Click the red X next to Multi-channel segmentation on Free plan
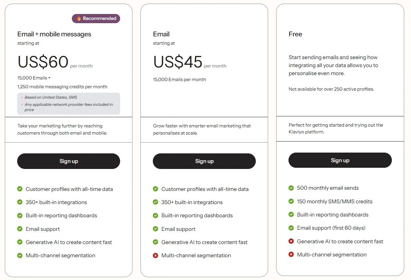Image resolution: width=411 pixels, height=280 pixels. (291, 254)
